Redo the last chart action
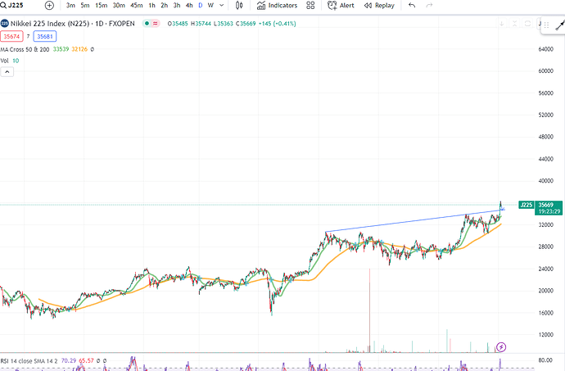The image size is (565, 371). tap(429, 5)
